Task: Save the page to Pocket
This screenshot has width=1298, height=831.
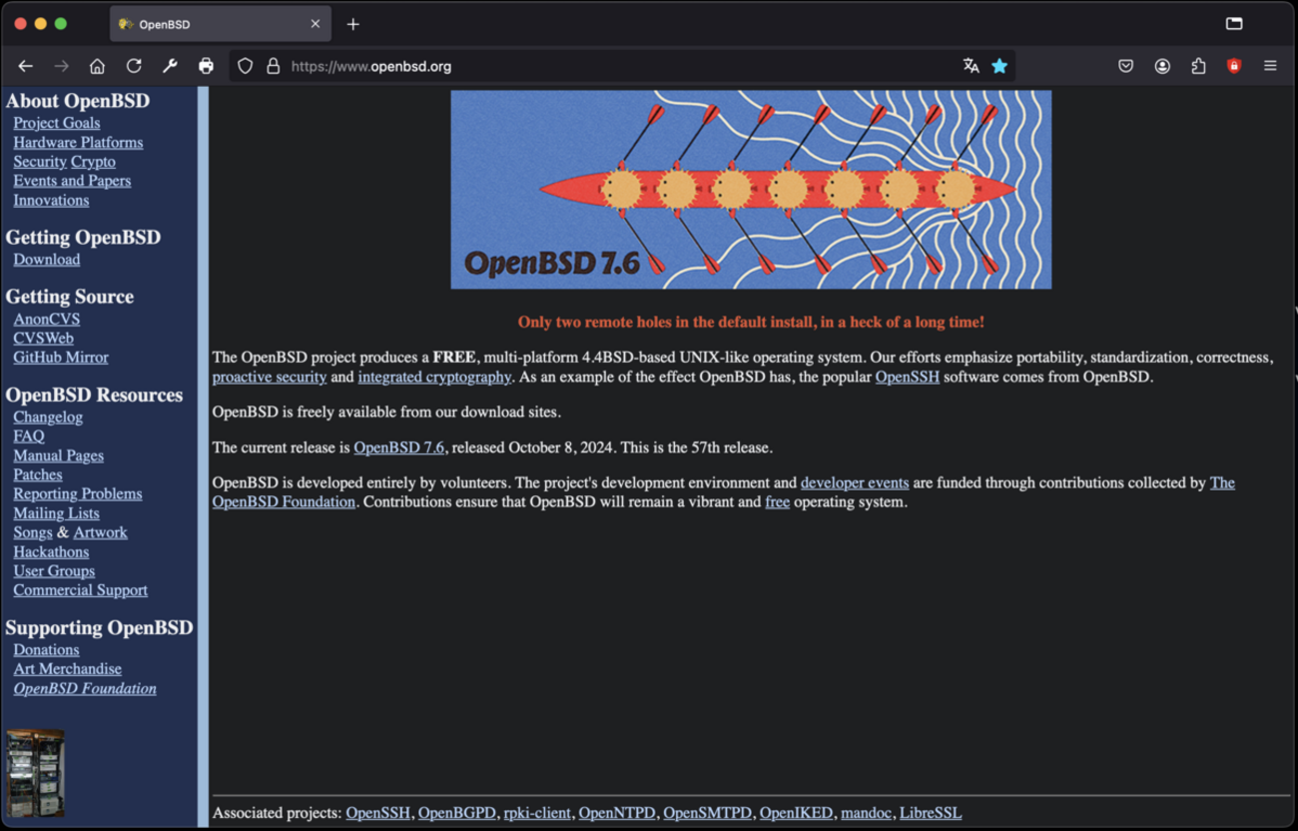Action: click(x=1125, y=66)
